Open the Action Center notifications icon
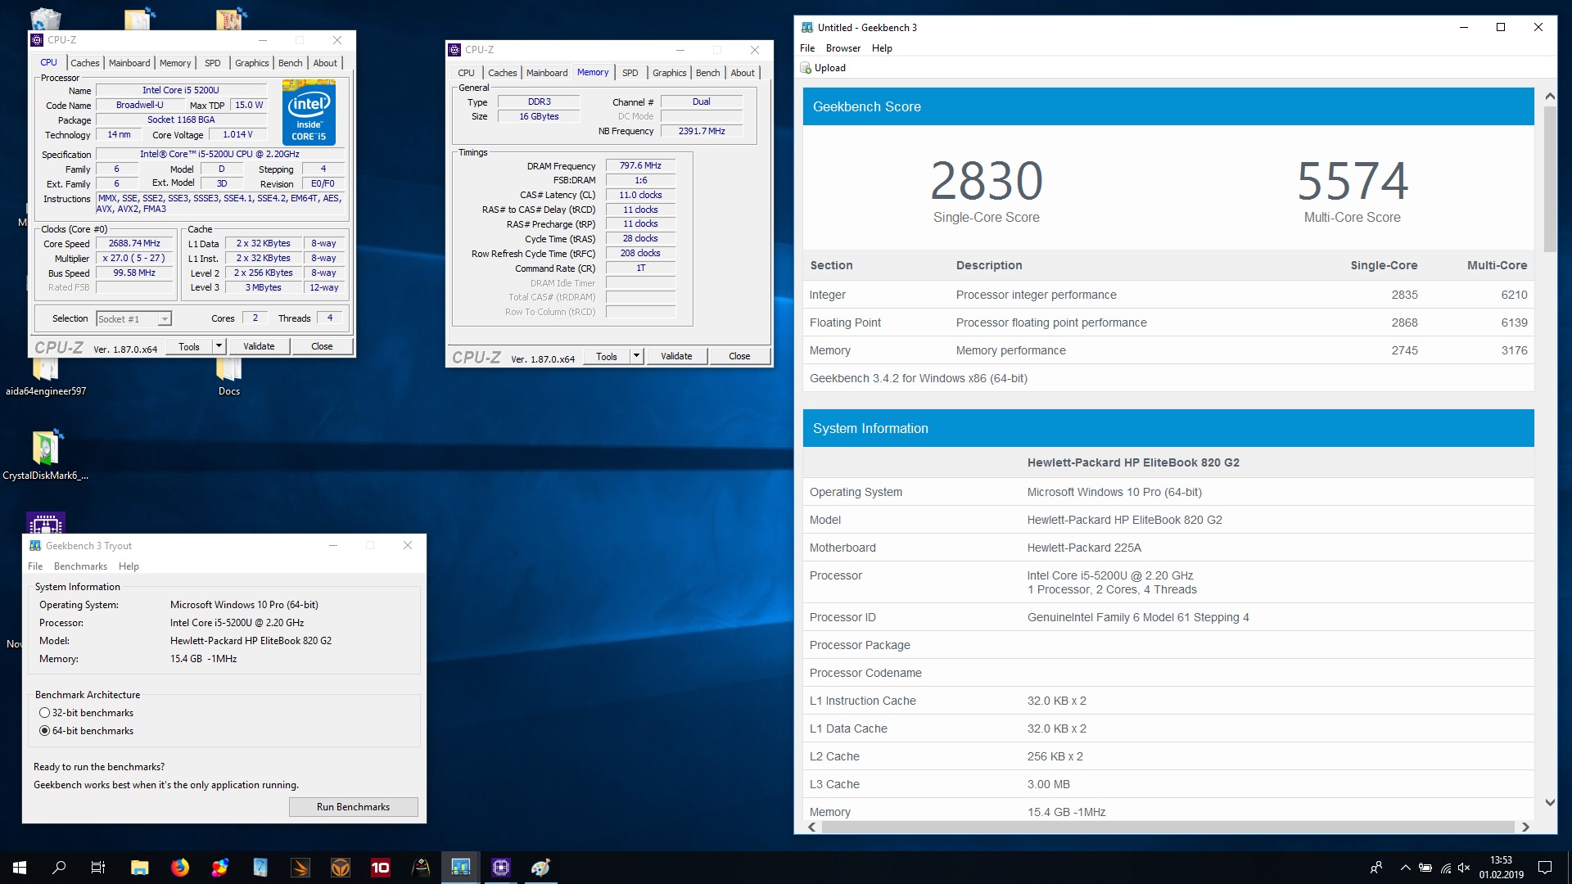 pos(1545,868)
